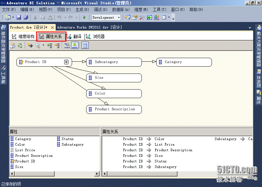Open the Zoom level dropdown arrow
Viewport: 262px width, 187px height.
click(x=43, y=45)
